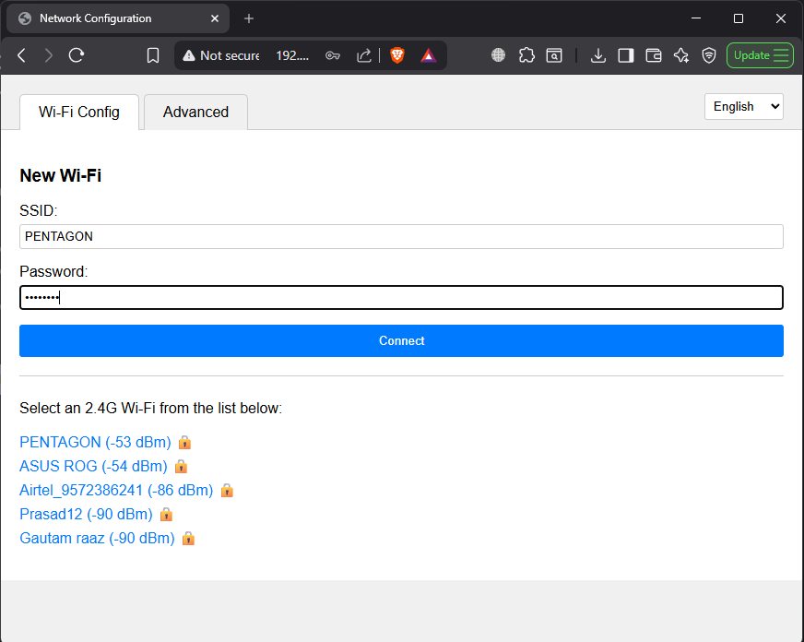The image size is (804, 642).
Task: Click the forward navigation arrow
Action: [49, 55]
